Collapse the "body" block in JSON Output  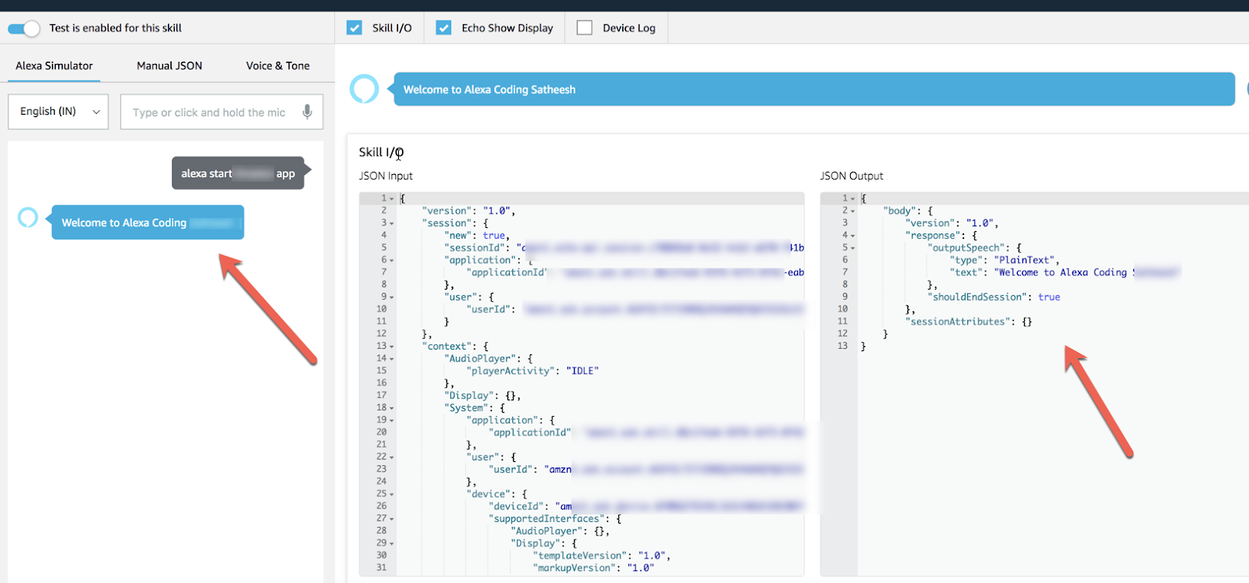coord(853,211)
